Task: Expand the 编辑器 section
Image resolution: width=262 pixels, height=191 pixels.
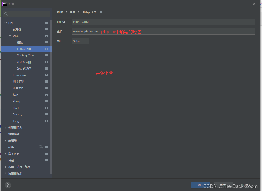Action: [x=5, y=141]
